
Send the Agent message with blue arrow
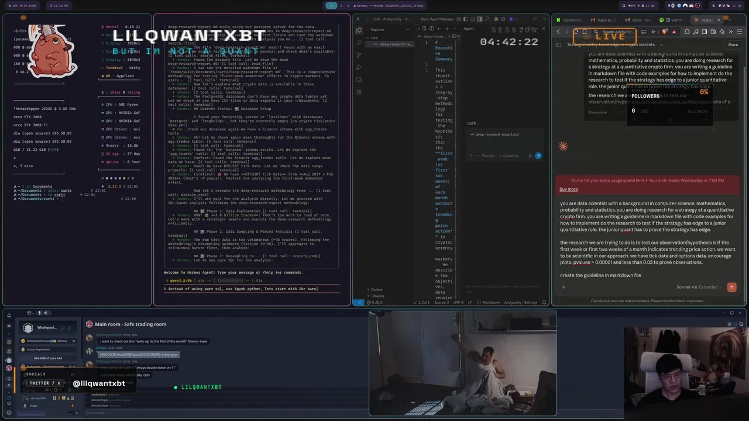[x=538, y=156]
